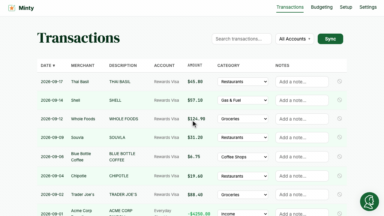This screenshot has height=216, width=384.
Task: Open category dropdown for Whole Foods transaction
Action: tap(243, 119)
